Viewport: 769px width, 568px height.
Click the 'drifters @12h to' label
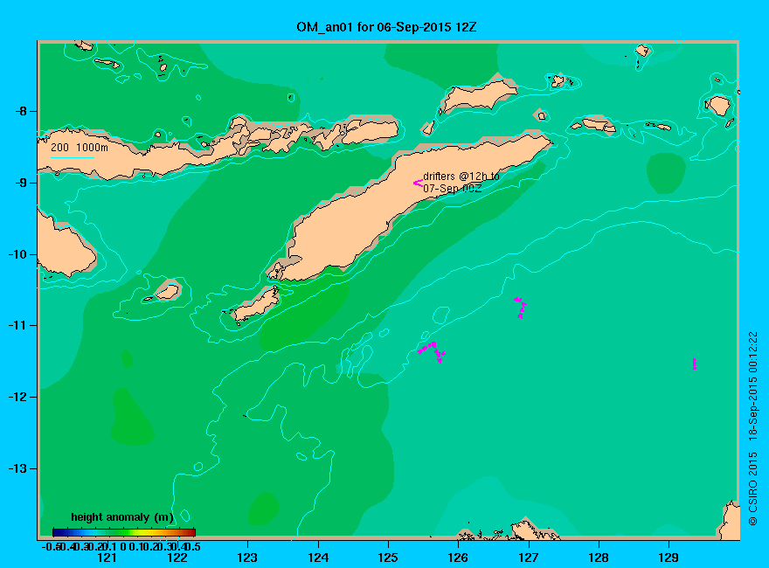point(461,177)
